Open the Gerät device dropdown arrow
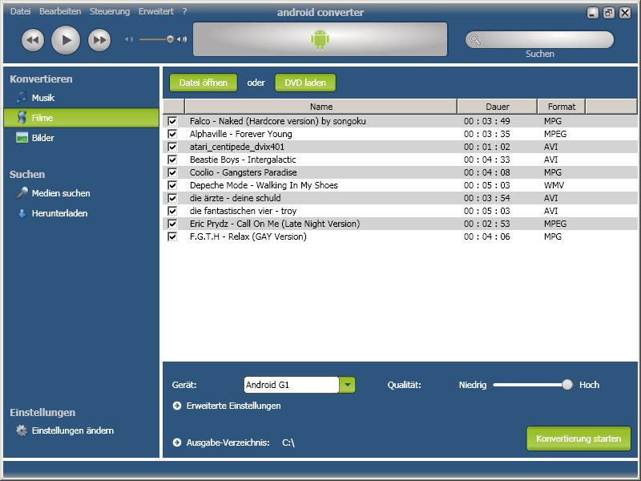Screen dimensions: 641x481 pyautogui.click(x=347, y=385)
